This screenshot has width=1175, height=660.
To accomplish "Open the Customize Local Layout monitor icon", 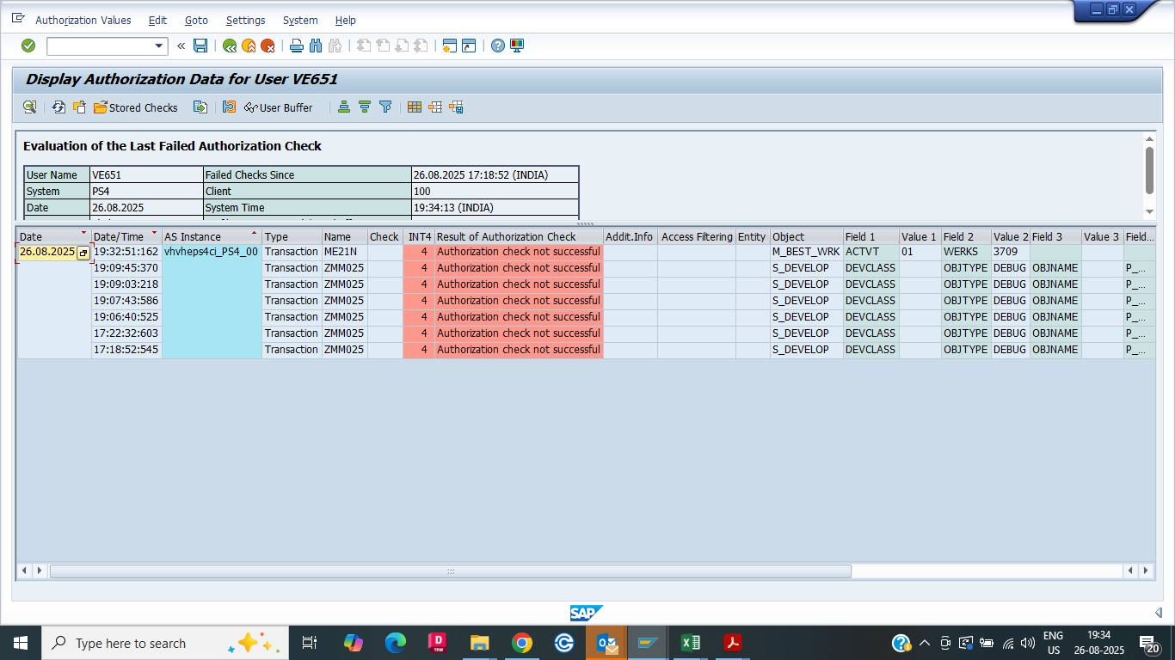I will coord(517,46).
